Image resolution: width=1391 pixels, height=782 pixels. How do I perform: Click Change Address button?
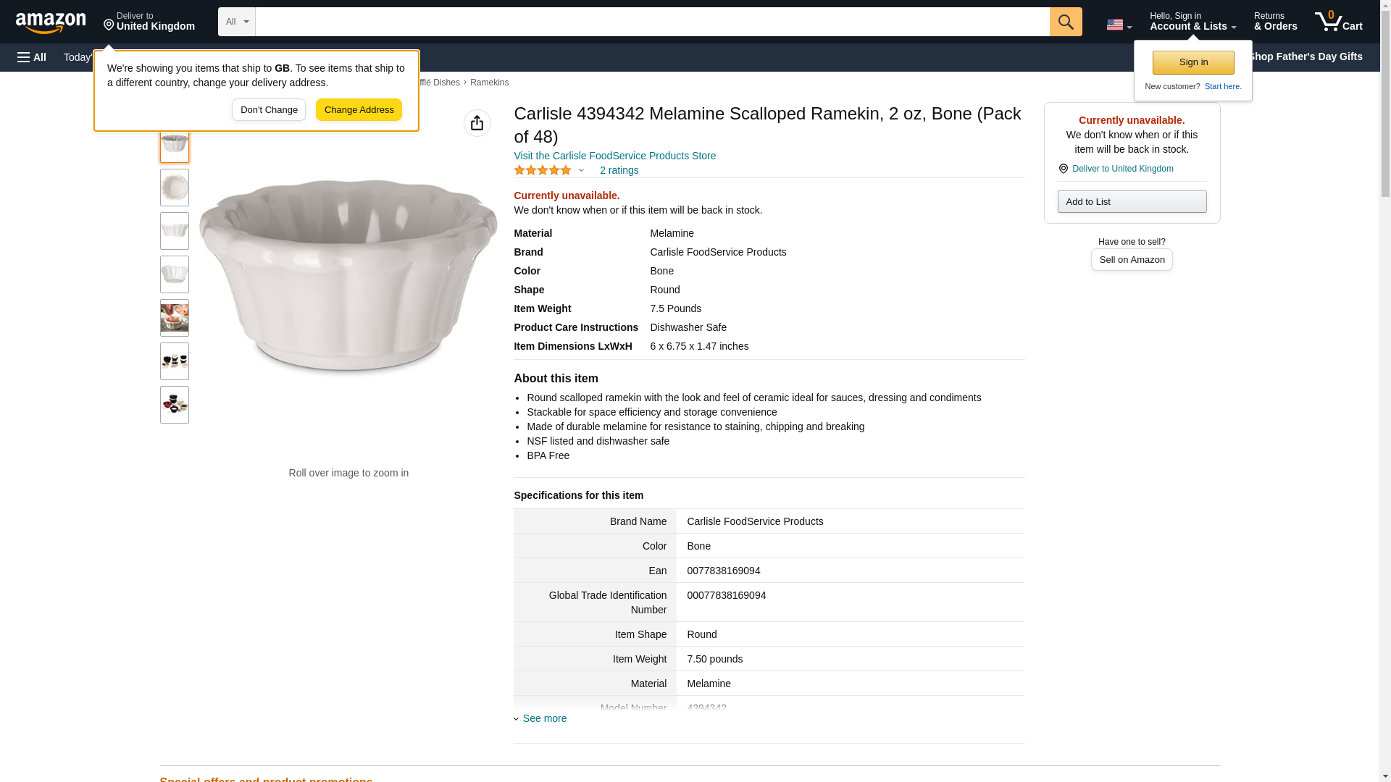(x=359, y=110)
